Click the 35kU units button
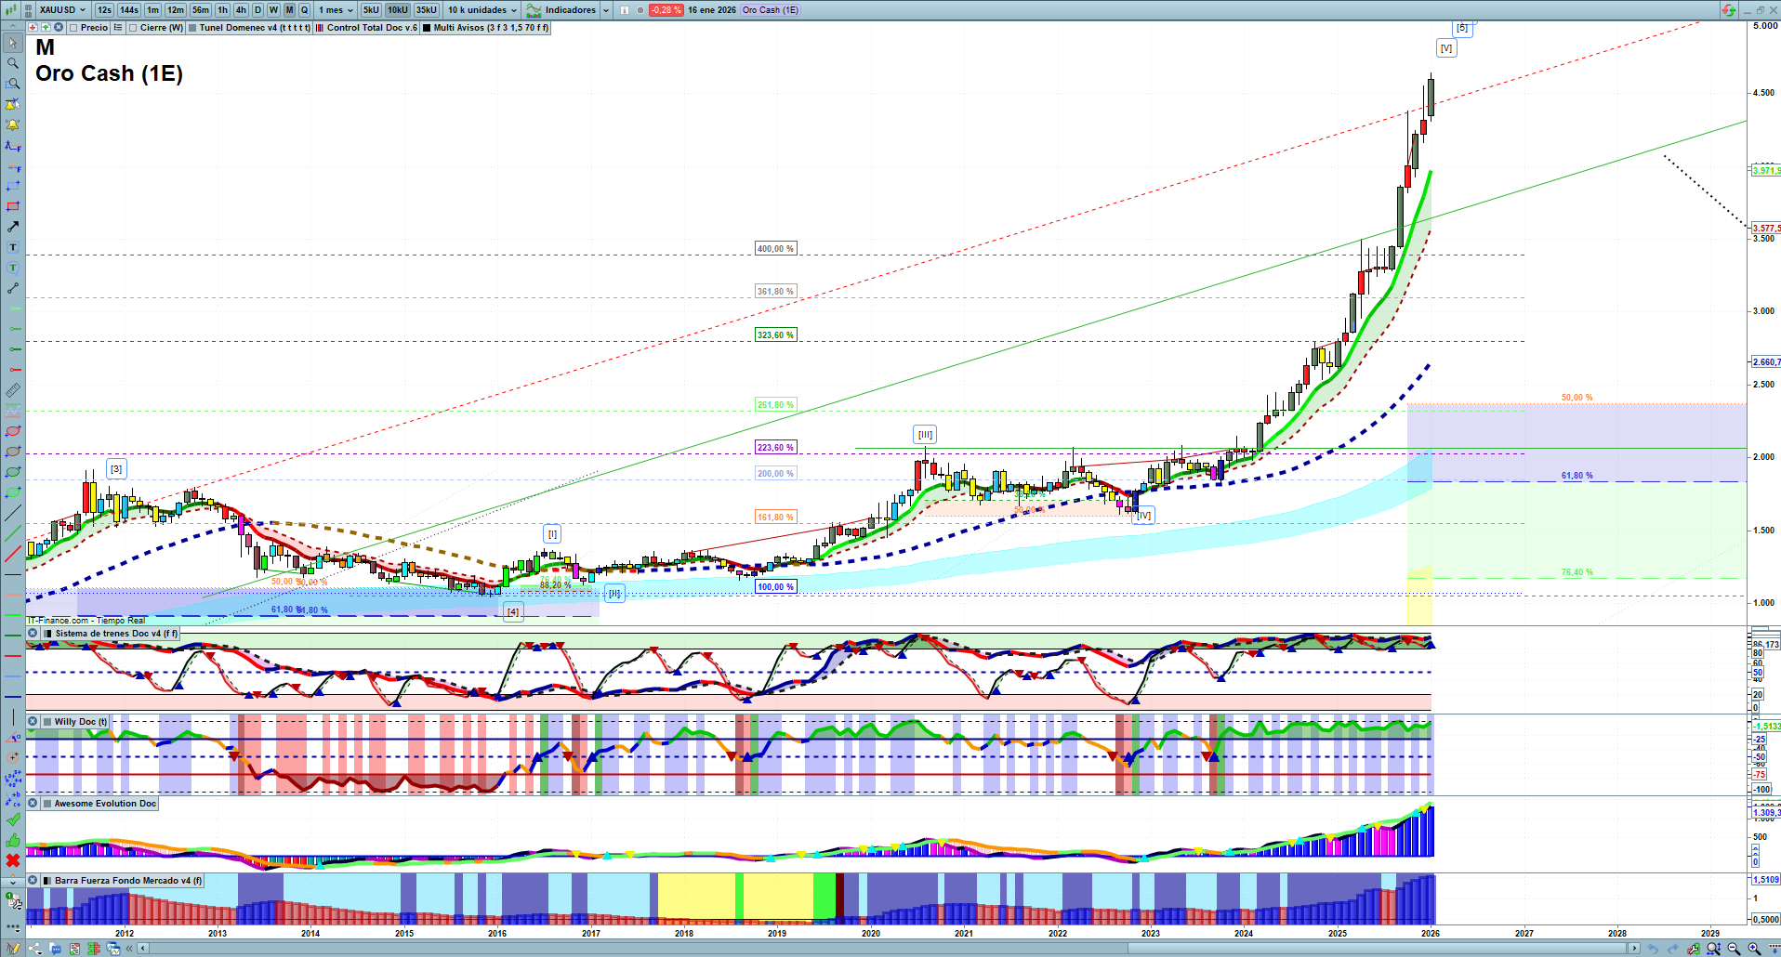 coord(426,10)
